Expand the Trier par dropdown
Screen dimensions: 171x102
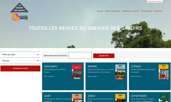tap(20, 61)
